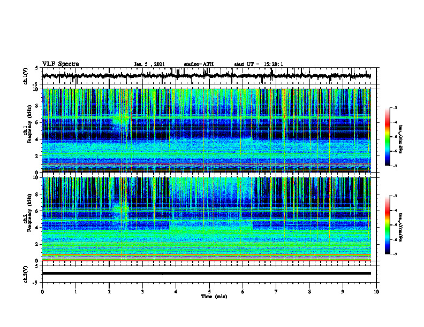Click the time-axis tick label "9"
This screenshot has height=327, width=424.
pyautogui.click(x=343, y=292)
